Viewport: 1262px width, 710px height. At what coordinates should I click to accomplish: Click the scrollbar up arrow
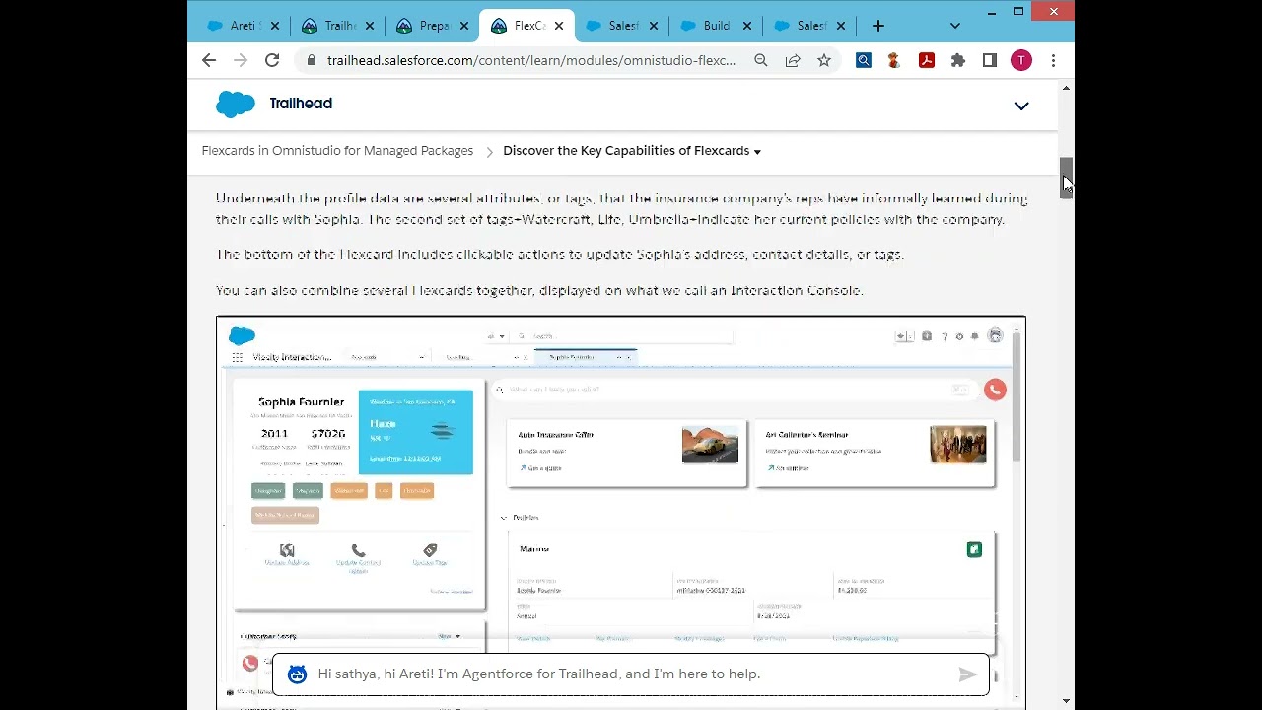[1066, 89]
